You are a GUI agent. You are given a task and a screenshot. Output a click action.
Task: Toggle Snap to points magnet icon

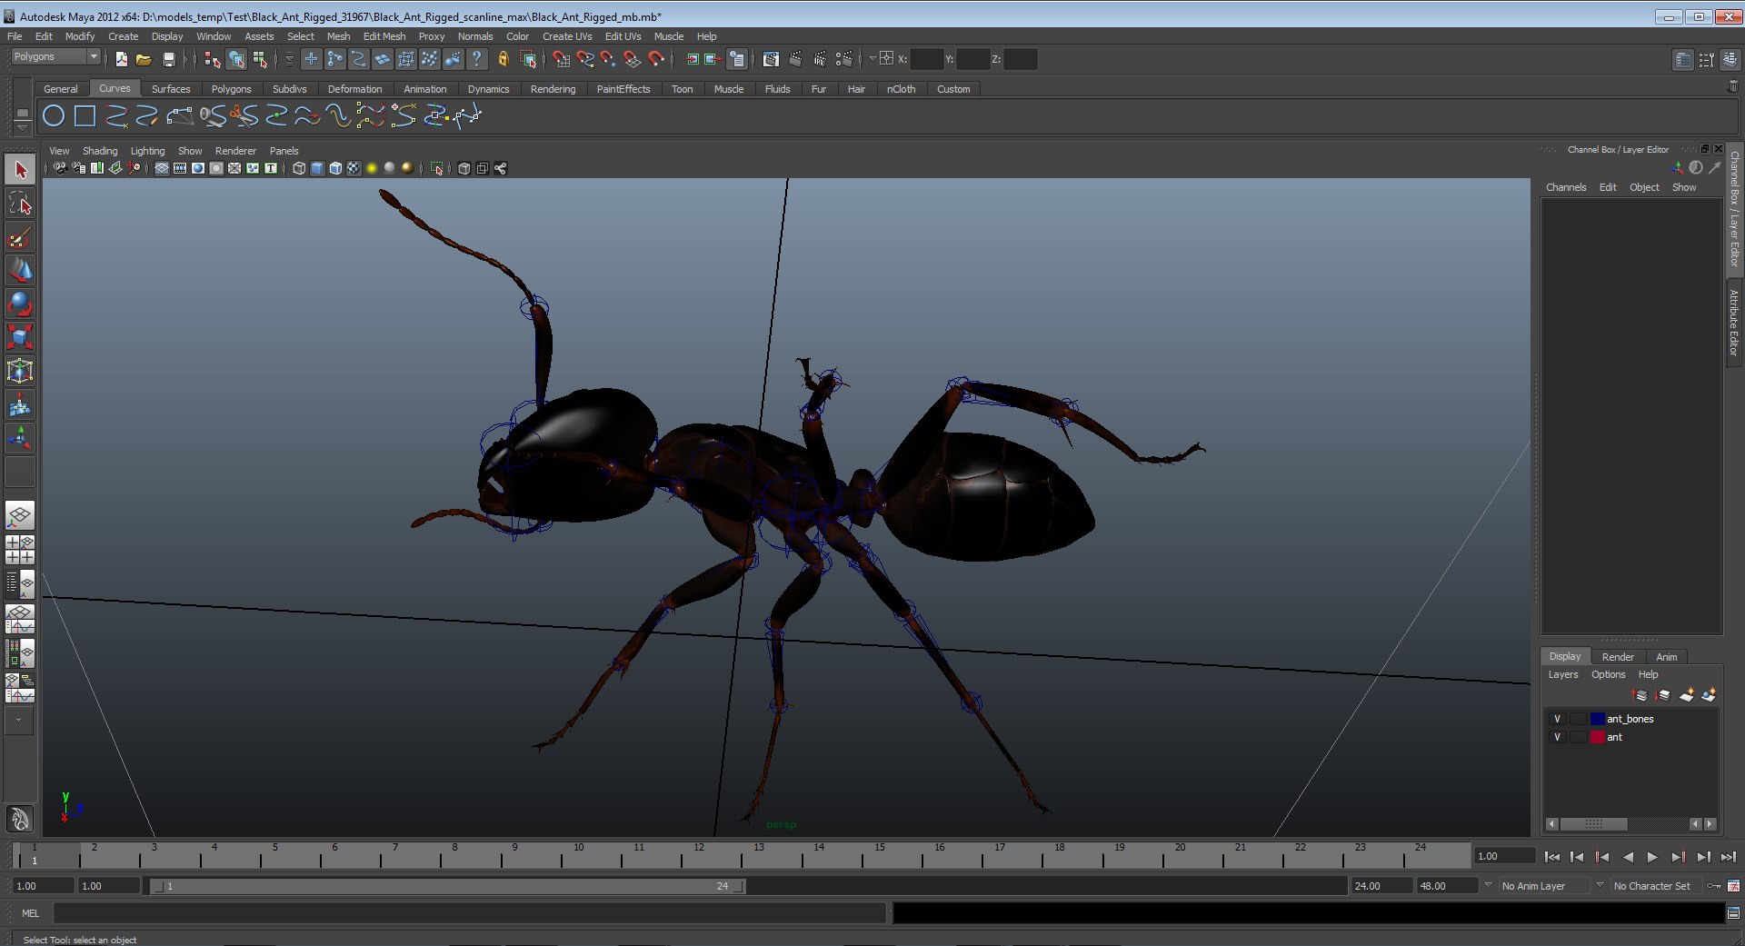click(609, 59)
